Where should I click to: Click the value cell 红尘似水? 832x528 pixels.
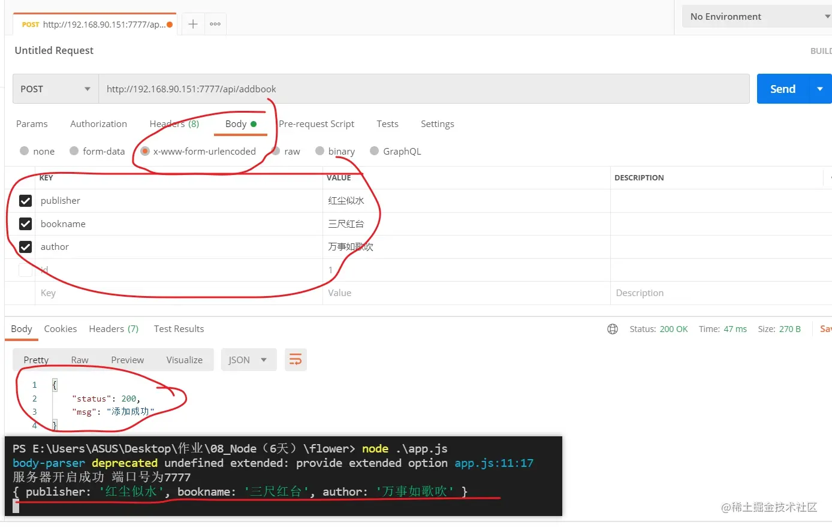[466, 201]
